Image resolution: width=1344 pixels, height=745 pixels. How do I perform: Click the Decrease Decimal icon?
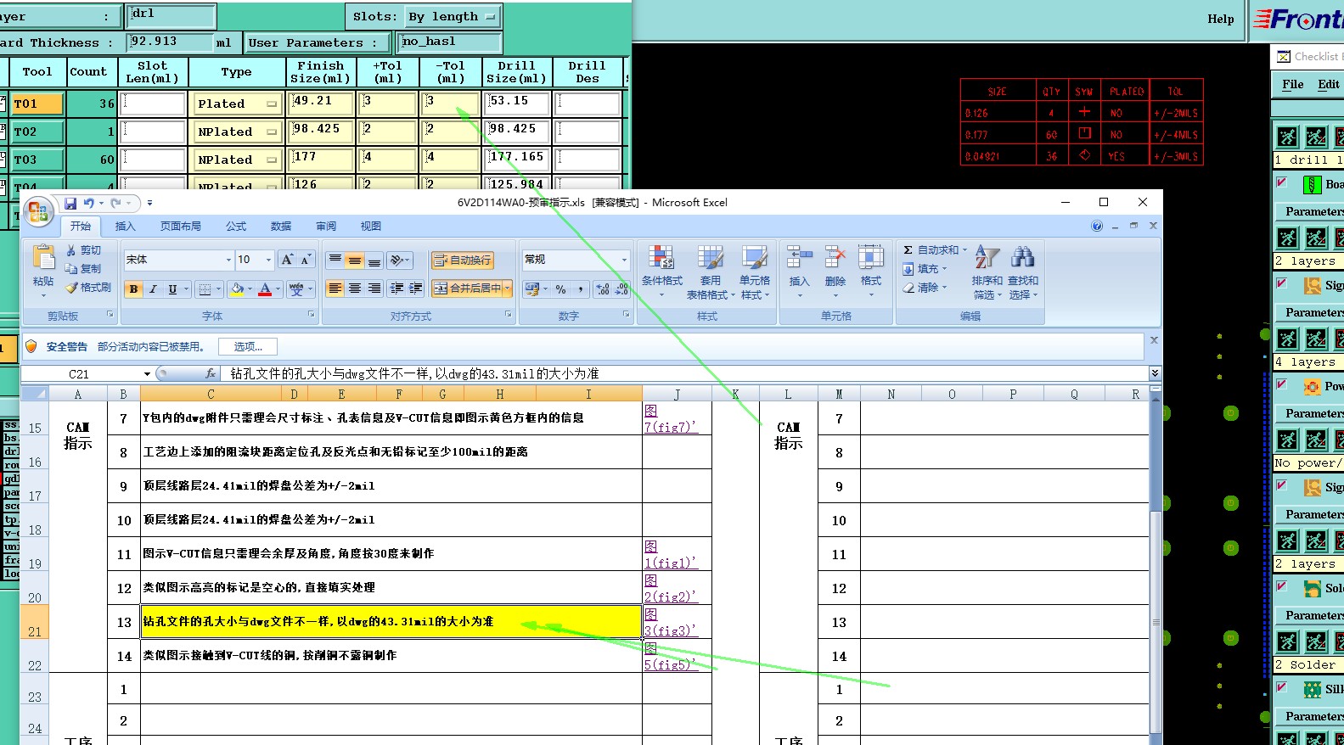622,289
